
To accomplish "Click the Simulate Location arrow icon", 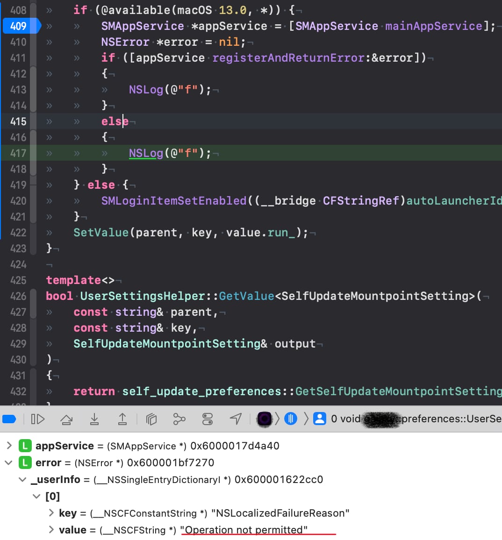I will (x=236, y=419).
